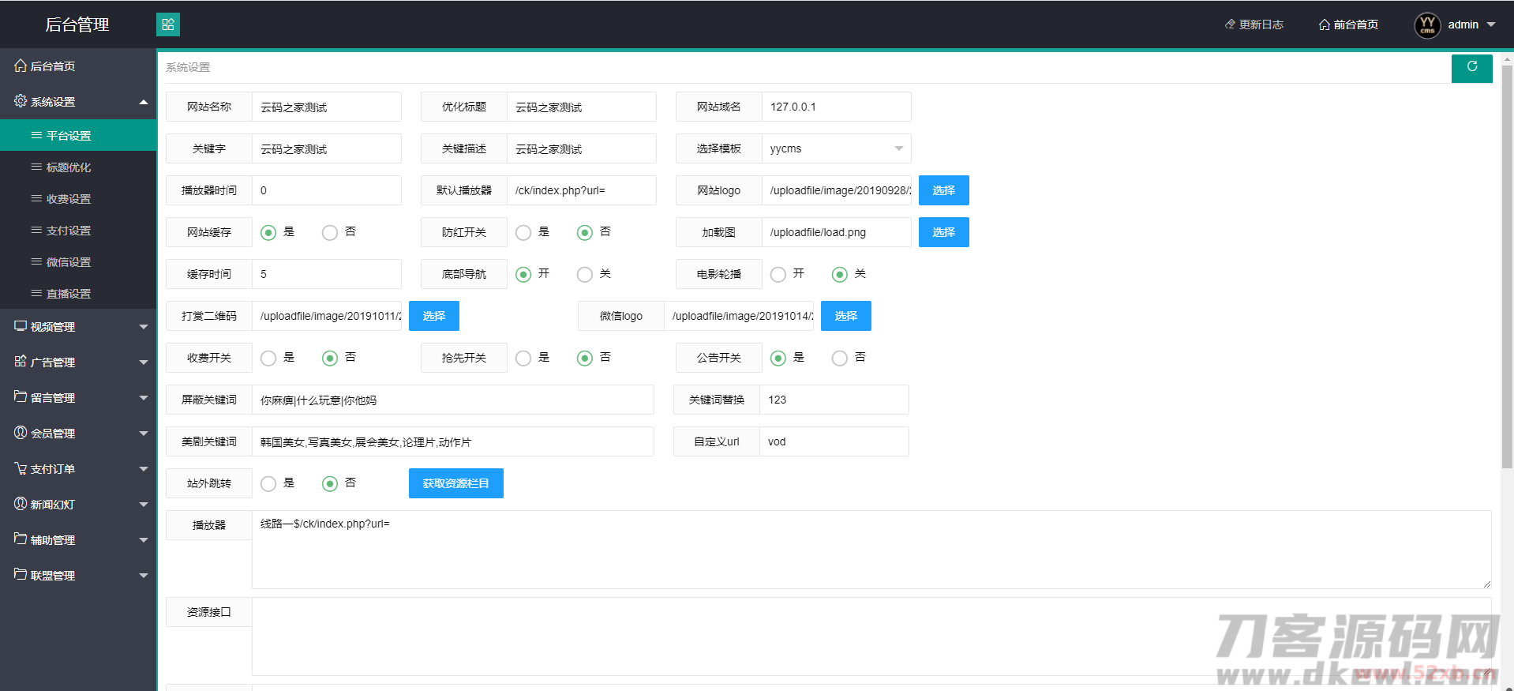Click the 支付订单 shopping cart icon
Screen dimensions: 1514x691
coord(21,468)
